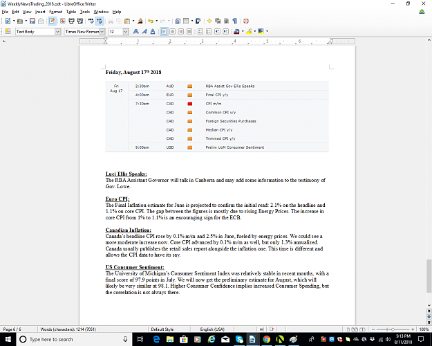The image size is (432, 346).
Task: Click the 100% zoom level field
Action: pyautogui.click(x=424, y=329)
